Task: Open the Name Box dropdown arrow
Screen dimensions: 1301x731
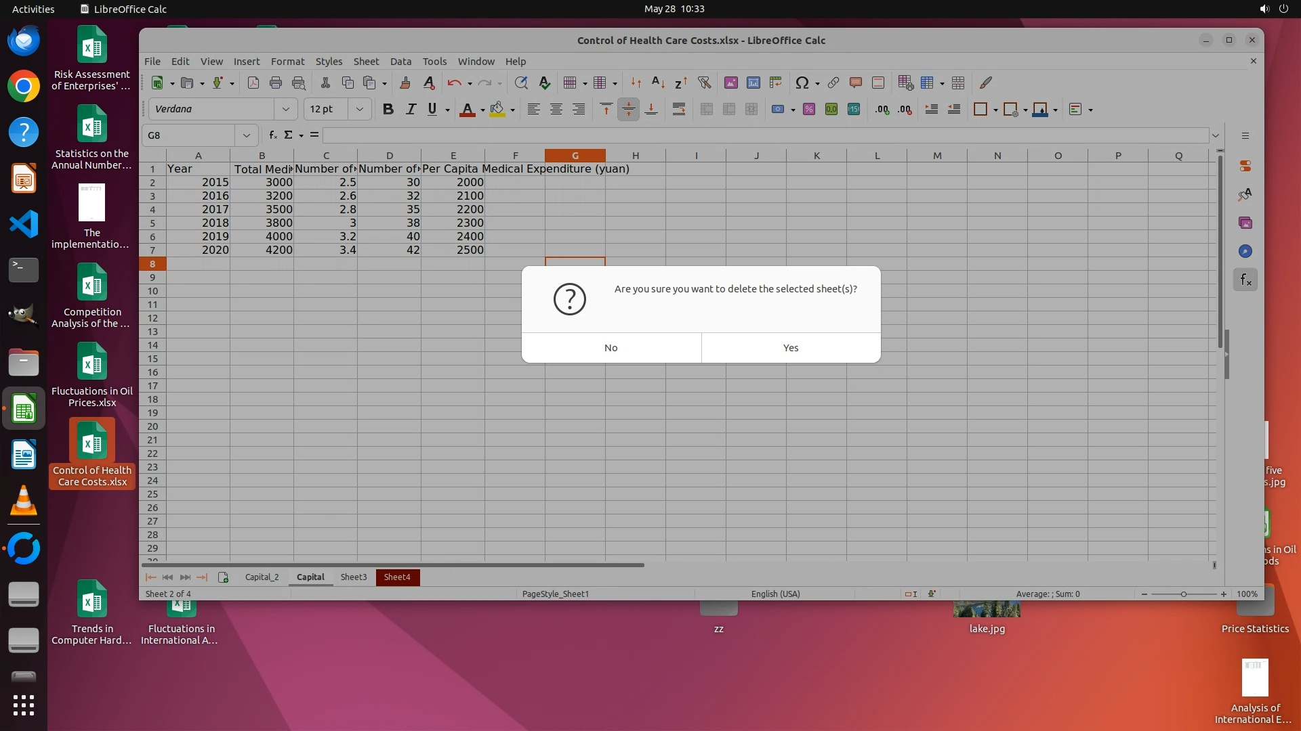Action: click(246, 135)
